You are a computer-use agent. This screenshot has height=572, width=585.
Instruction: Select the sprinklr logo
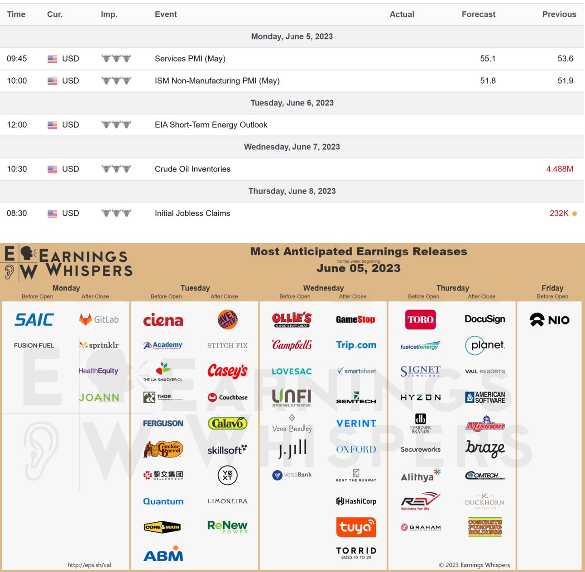point(99,345)
